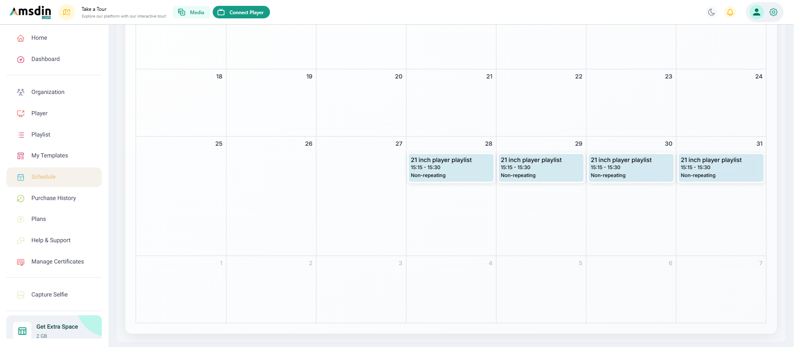Screen dimensions: 794x347
Task: Click the Player screen icon in sidebar
Action: (21, 114)
